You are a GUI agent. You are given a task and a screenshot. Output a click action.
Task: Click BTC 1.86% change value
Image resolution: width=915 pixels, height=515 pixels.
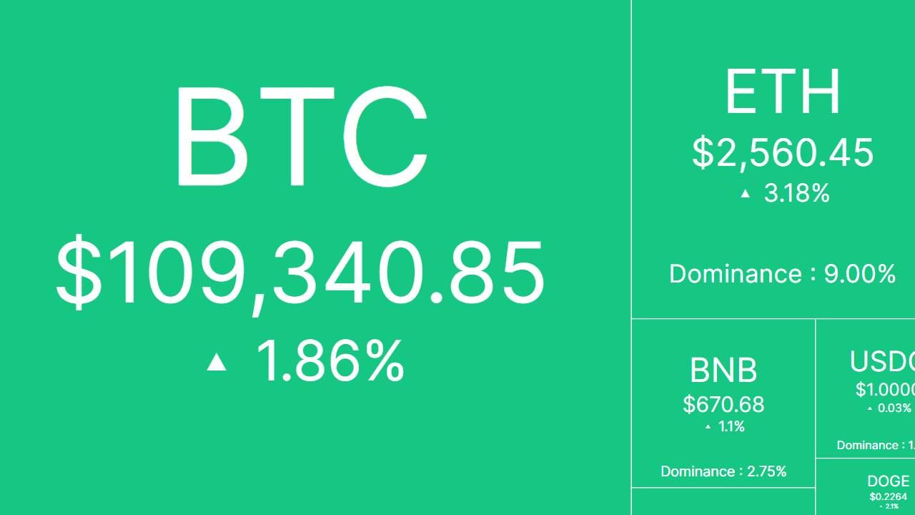330,360
